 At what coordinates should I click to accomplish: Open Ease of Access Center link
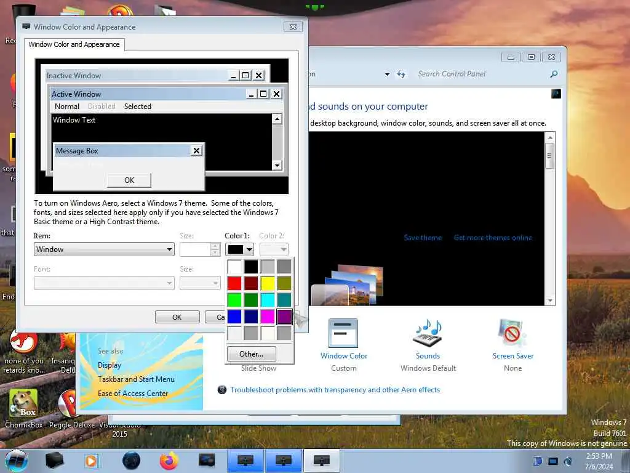pos(133,394)
